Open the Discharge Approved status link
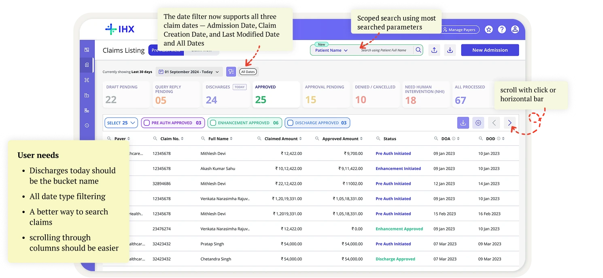This screenshot has width=603, height=278. [x=395, y=259]
